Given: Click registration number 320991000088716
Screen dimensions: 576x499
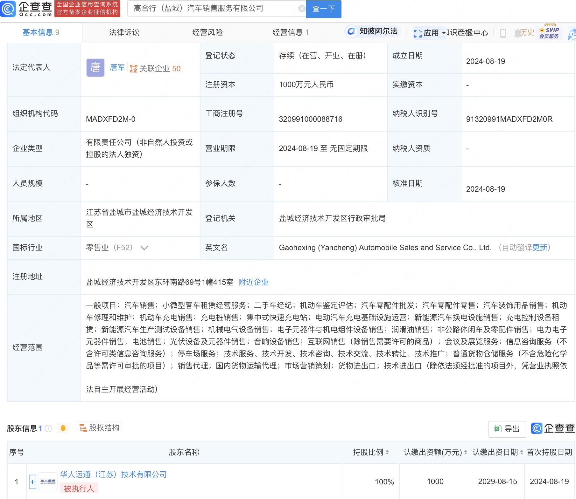Looking at the screenshot, I should tap(311, 119).
